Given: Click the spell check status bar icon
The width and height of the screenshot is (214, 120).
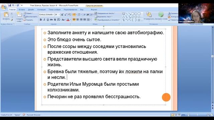Looking at the screenshot, I should 24,115.
